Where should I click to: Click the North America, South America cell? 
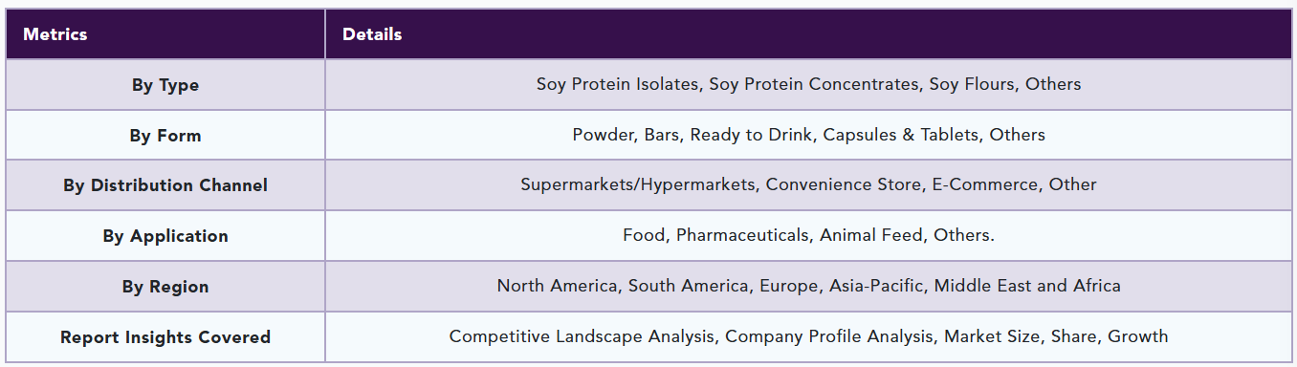tap(808, 287)
